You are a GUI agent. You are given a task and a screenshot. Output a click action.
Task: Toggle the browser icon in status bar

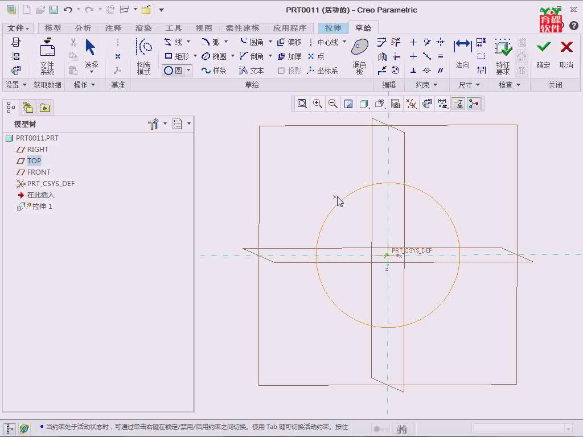pos(24,428)
